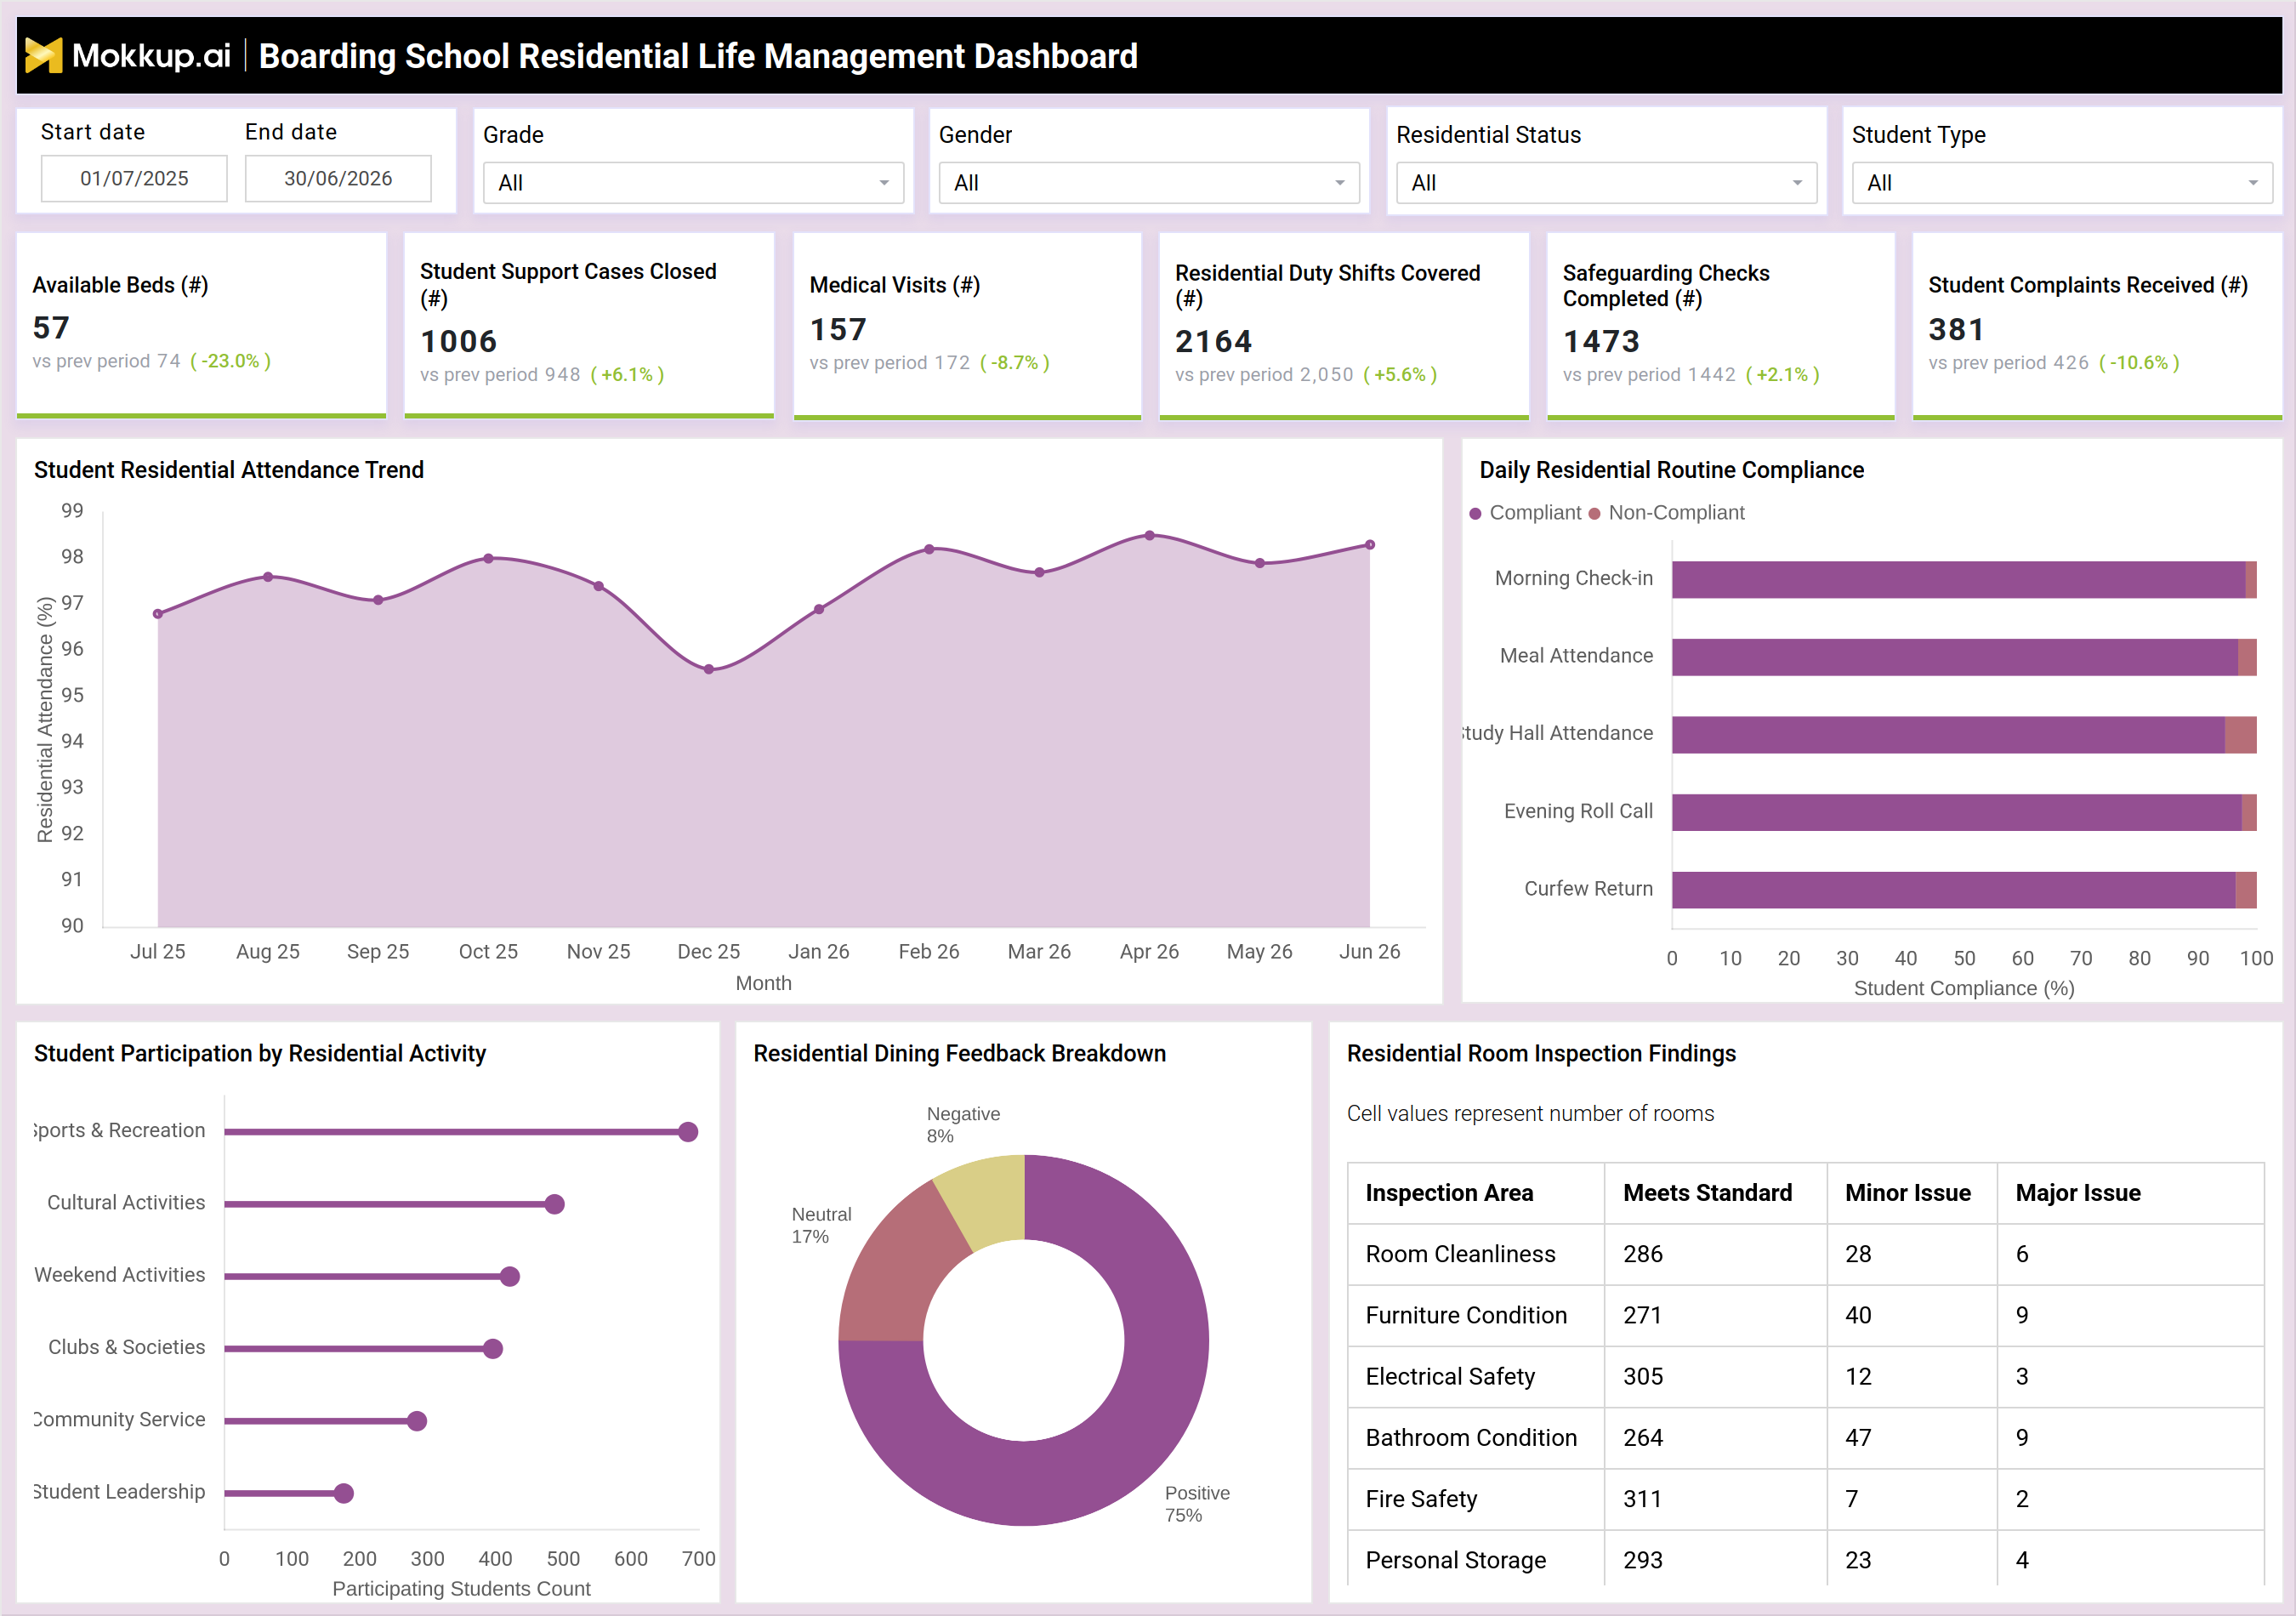
Task: Click the Residential Dining Feedback Breakdown title
Action: point(959,1053)
